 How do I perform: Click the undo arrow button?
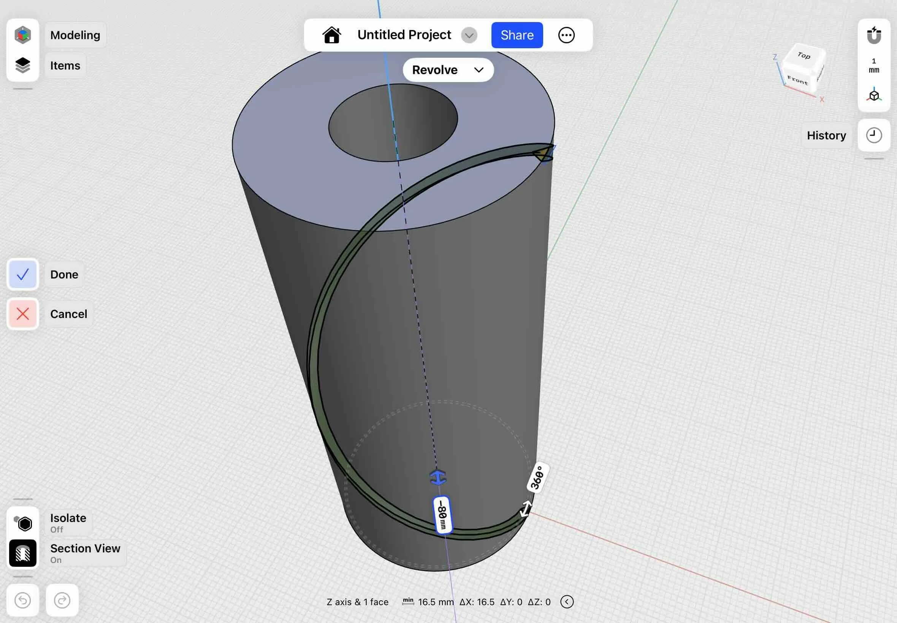tap(23, 600)
